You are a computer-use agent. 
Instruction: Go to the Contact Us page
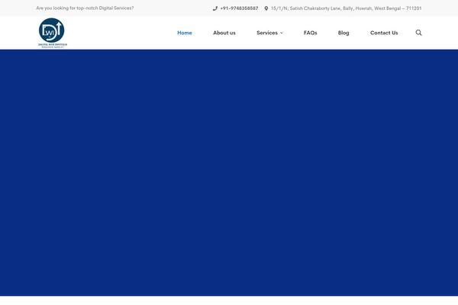click(x=384, y=33)
